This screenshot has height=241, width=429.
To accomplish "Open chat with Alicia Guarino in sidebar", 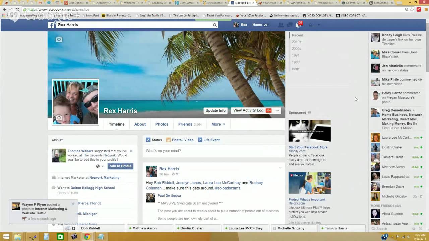I will pyautogui.click(x=397, y=214).
